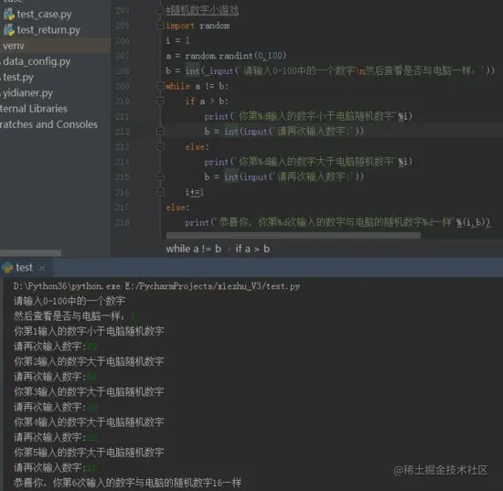Open data_config.py file
503x491 pixels.
(37, 61)
